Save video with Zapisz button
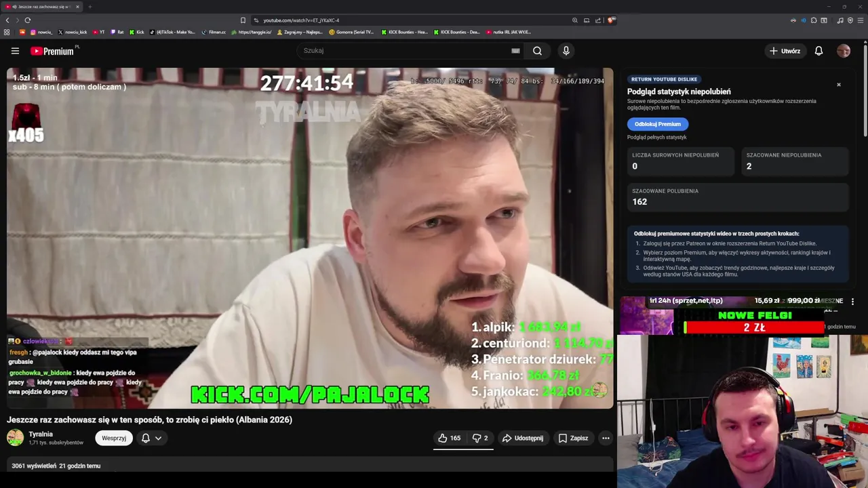The image size is (868, 488). [573, 439]
